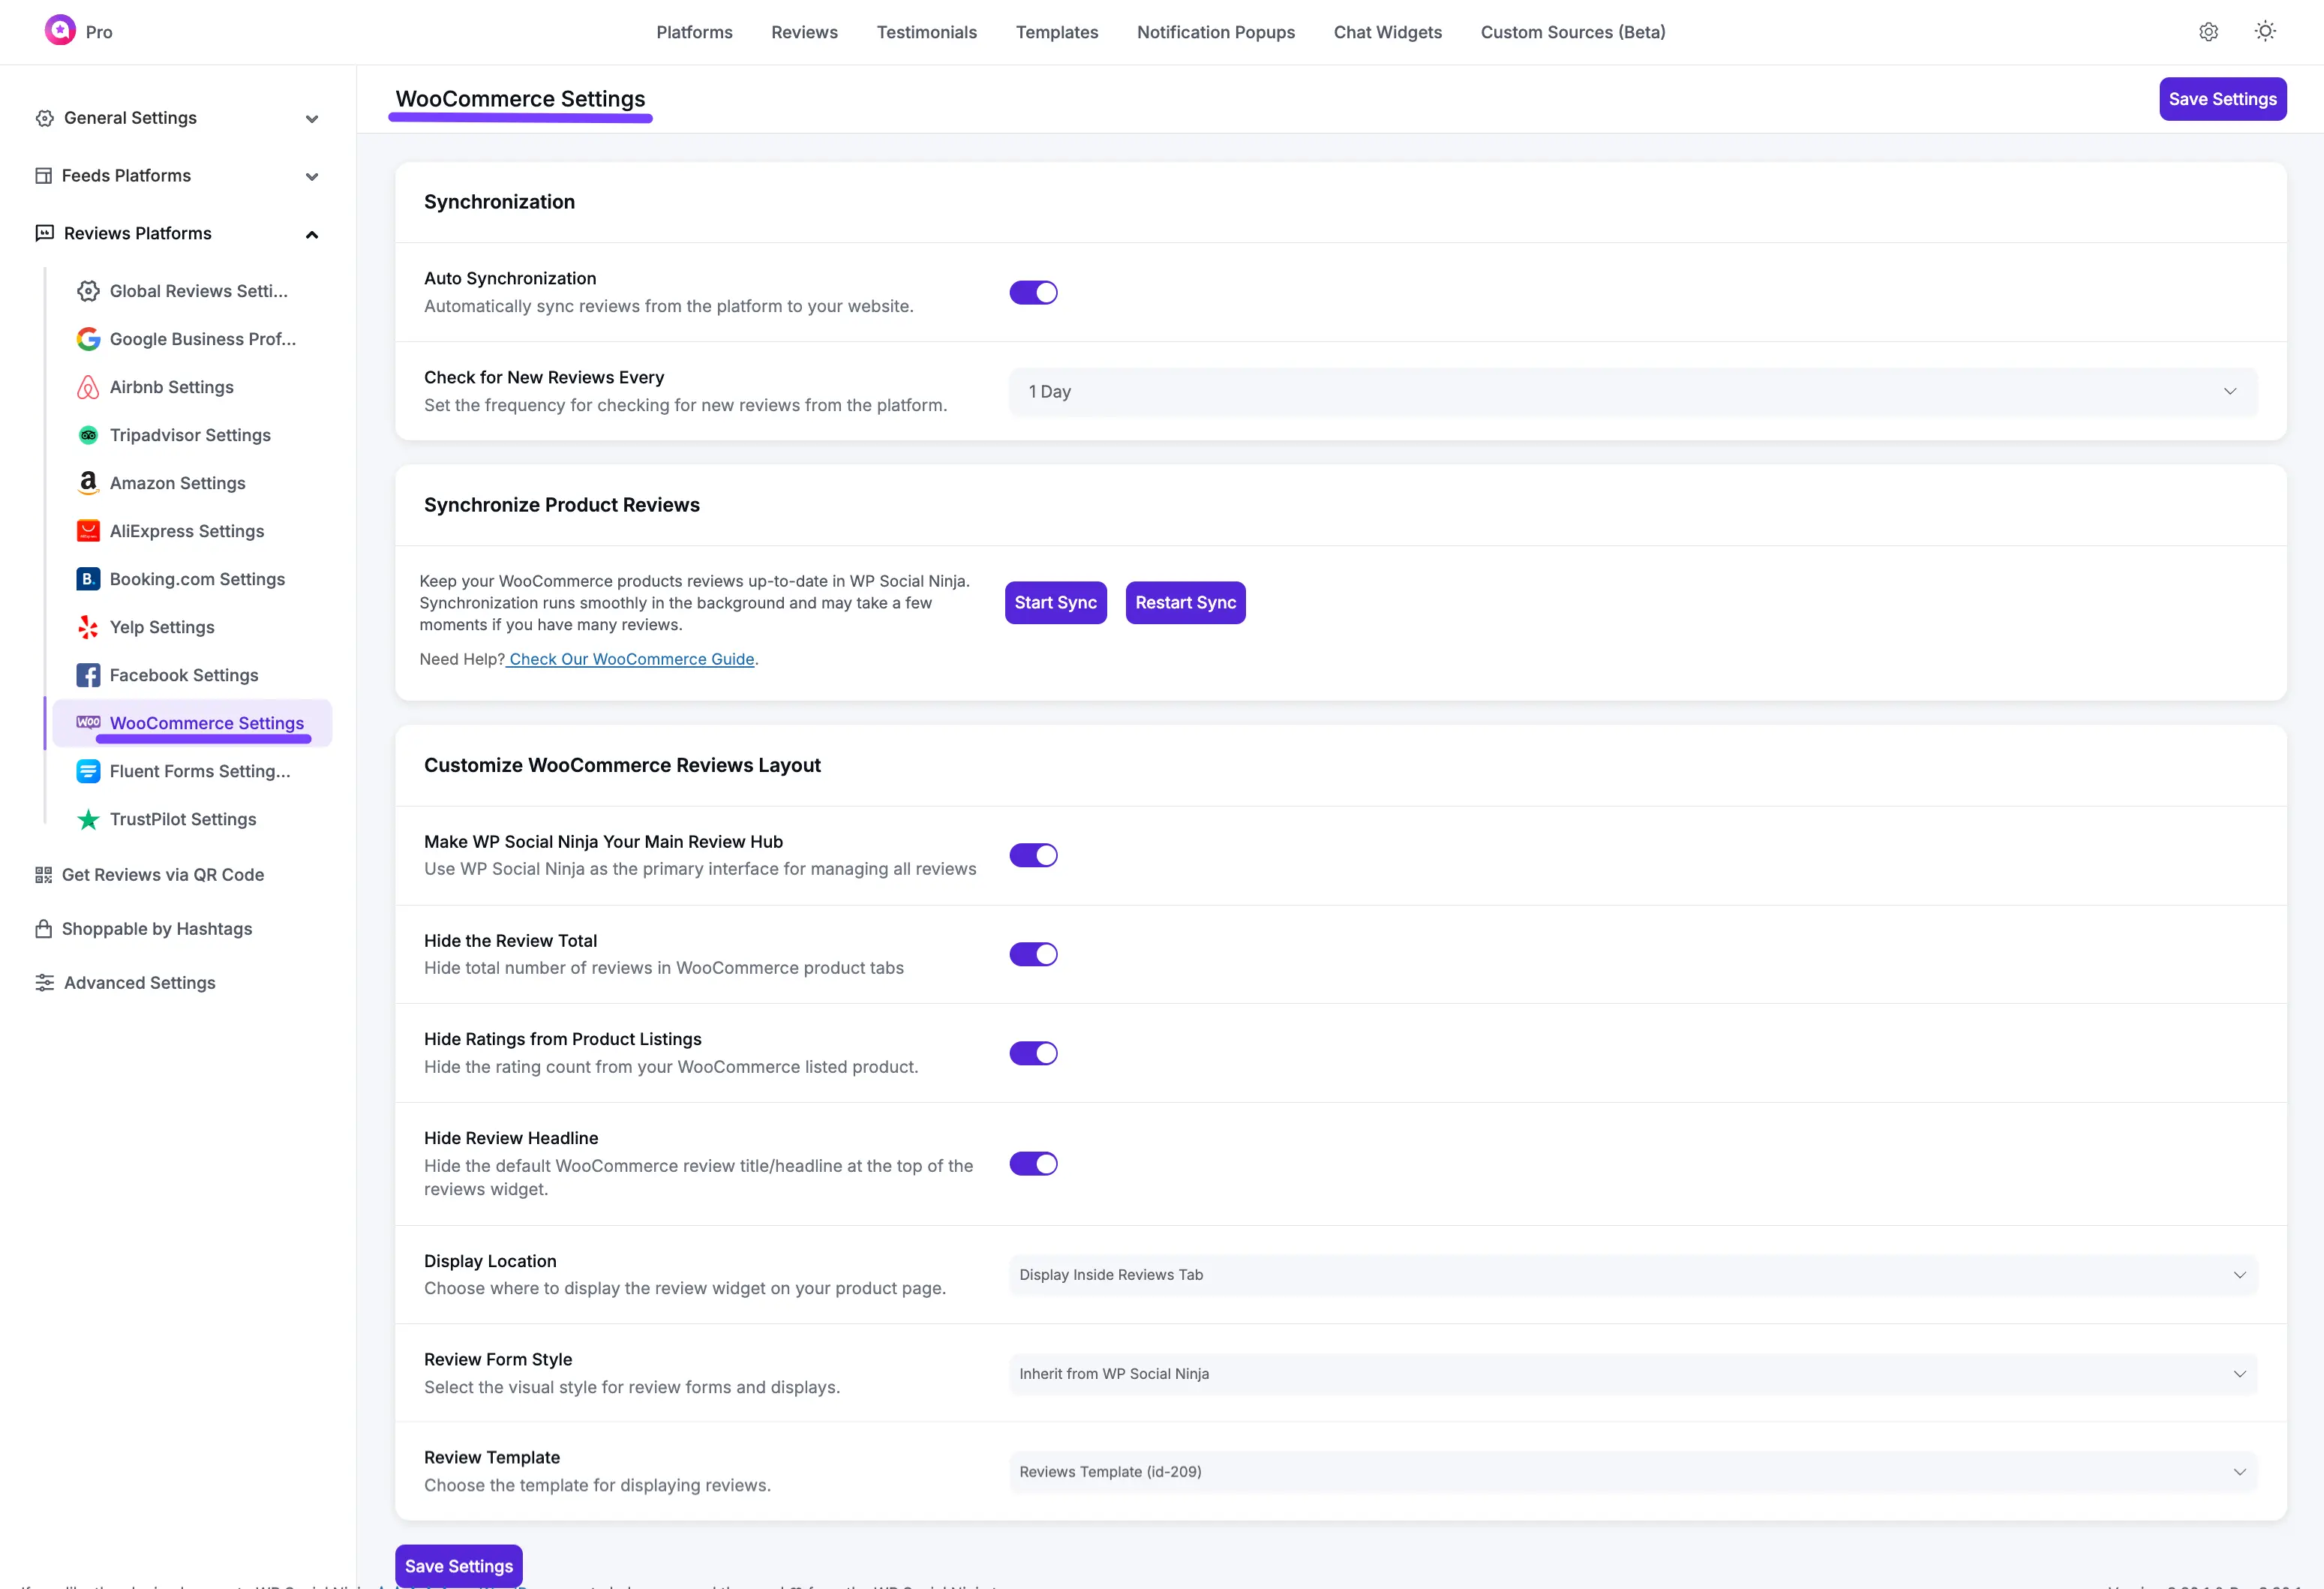Open the Check for New Reviews frequency dropdown
This screenshot has height=1589, width=2324.
pyautogui.click(x=1630, y=391)
